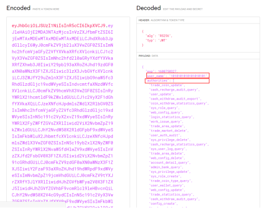Click encoded line starting YWRlX2FyZWFfZGVs

(x=62, y=123)
